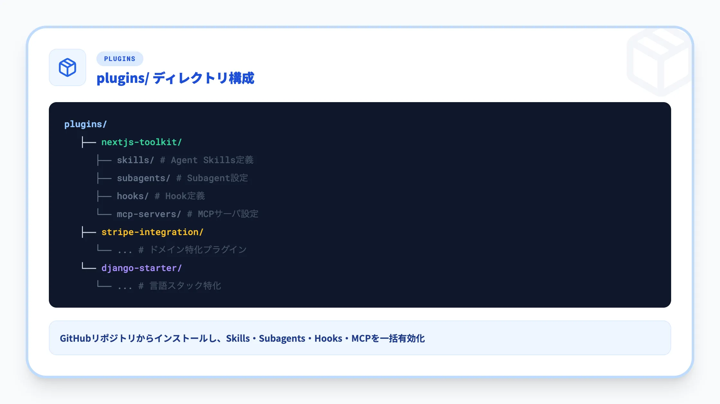Click the MCPサーバ設定 comment text
The image size is (720, 404).
(x=228, y=214)
